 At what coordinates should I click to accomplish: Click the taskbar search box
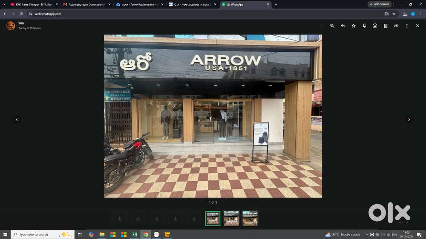42,234
